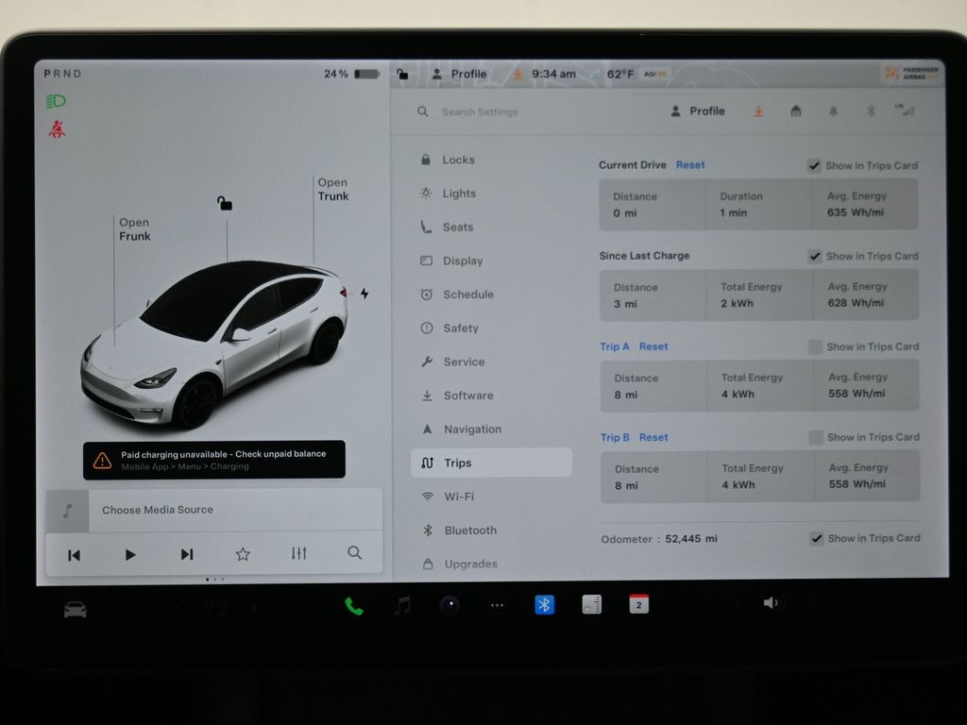Open car controls icon in dock

click(76, 610)
